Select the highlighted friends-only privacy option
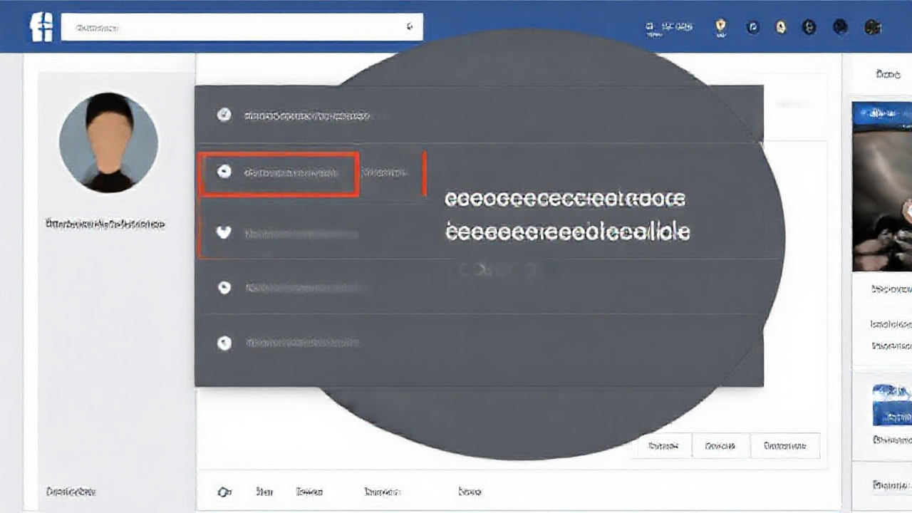The height and width of the screenshot is (513, 912). coord(278,172)
